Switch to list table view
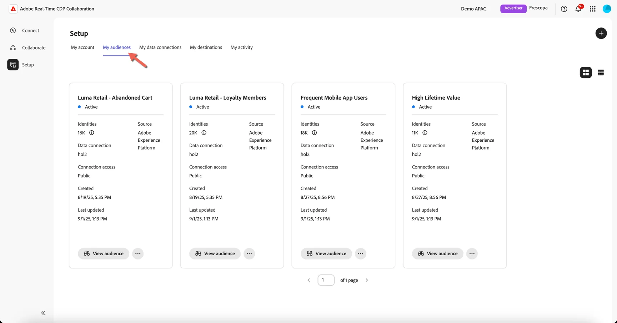Image resolution: width=617 pixels, height=323 pixels. (x=601, y=73)
